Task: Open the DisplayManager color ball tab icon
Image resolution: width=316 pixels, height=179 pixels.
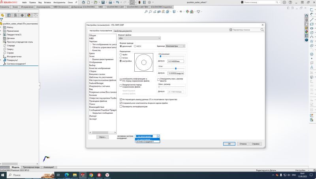Action: coord(29,15)
